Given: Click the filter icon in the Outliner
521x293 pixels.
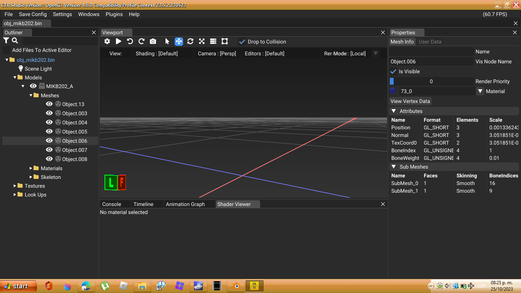Looking at the screenshot, I should (6, 40).
